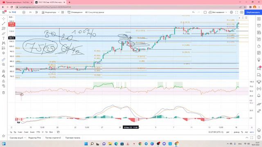Select the crosshair cursor tool

point(4,18)
